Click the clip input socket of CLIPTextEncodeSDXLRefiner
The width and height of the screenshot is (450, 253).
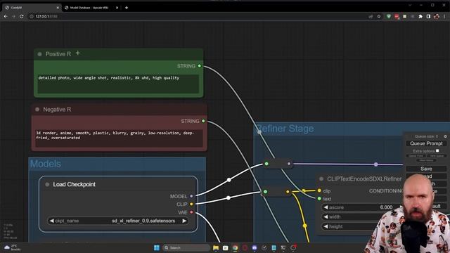pos(319,190)
